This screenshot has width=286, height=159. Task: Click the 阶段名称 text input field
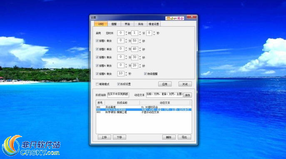point(118,95)
